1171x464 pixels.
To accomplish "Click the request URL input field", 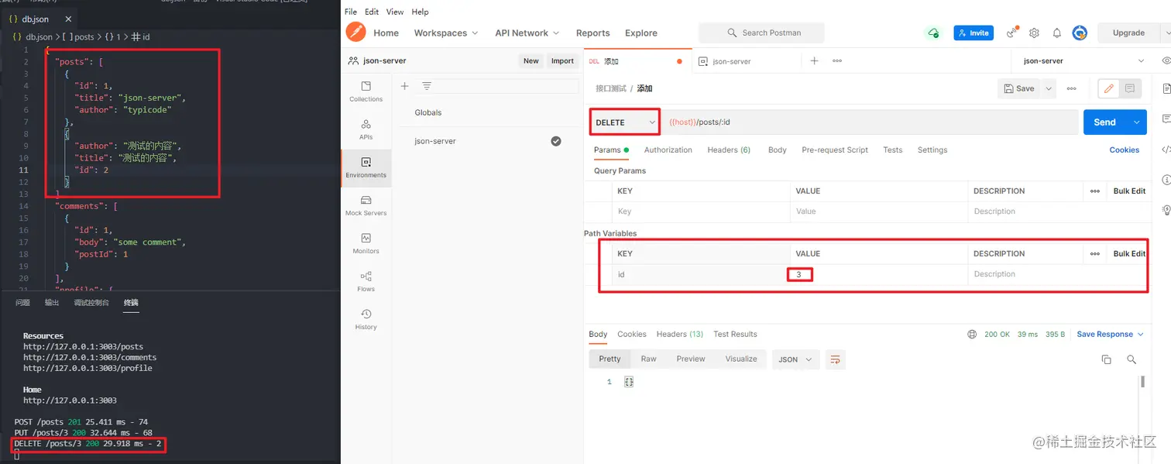I will 870,122.
